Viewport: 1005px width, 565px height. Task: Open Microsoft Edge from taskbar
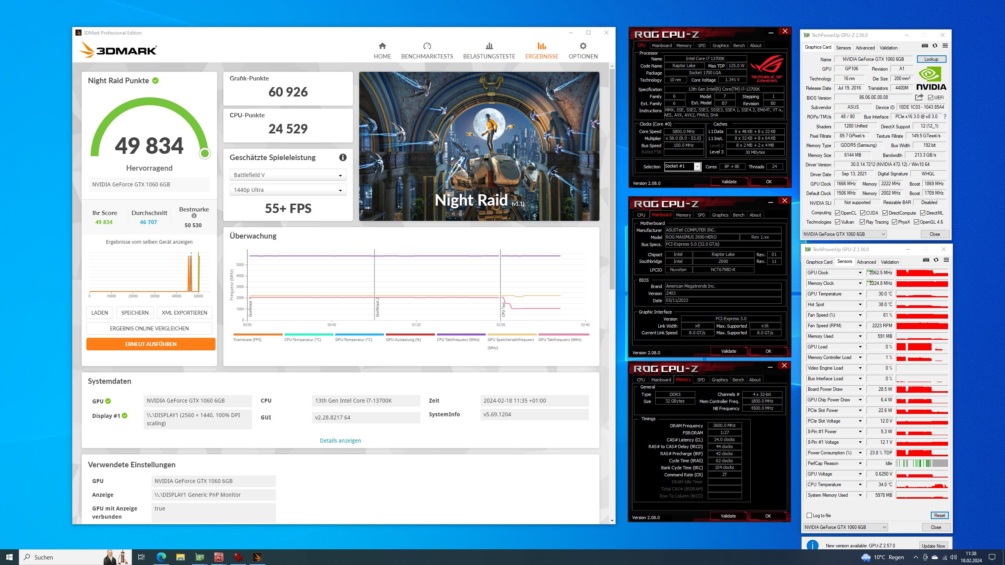161,557
